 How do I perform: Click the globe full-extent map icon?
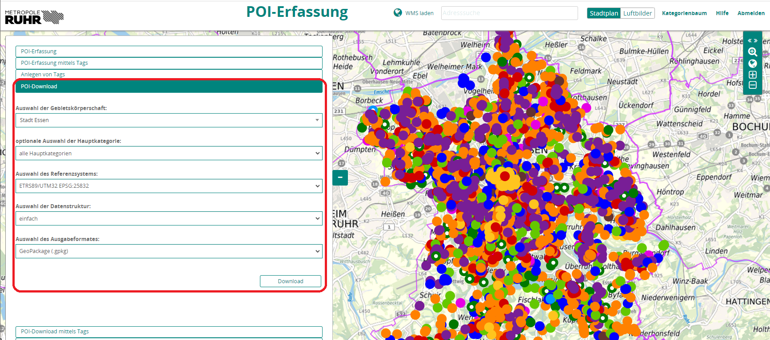753,63
